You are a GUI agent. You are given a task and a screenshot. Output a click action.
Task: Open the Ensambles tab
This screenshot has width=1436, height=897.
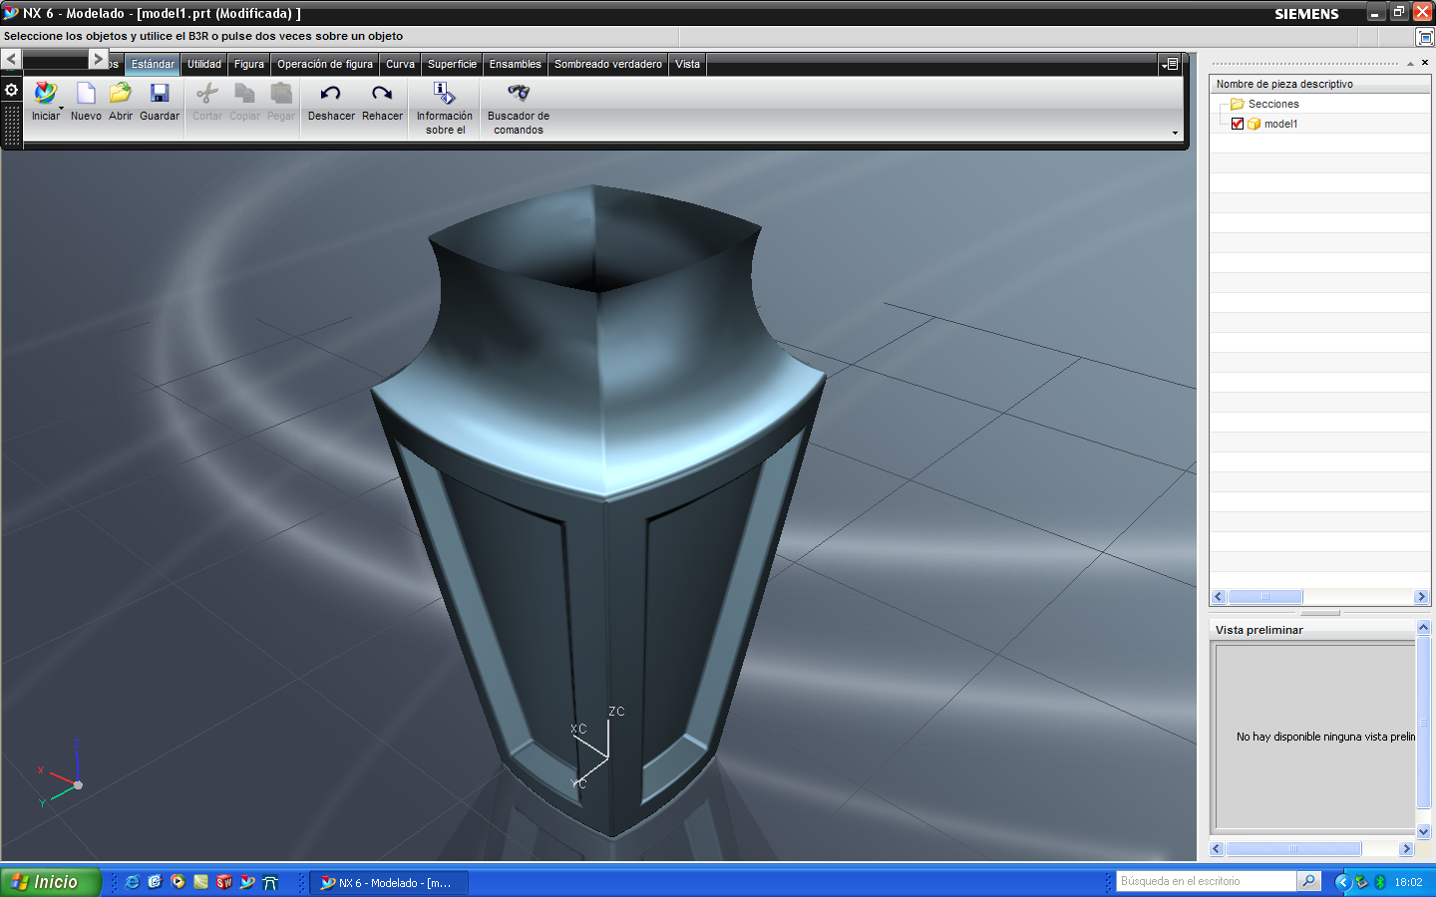point(515,64)
